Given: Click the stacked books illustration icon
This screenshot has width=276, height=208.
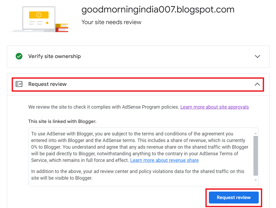Looking at the screenshot, I should pyautogui.click(x=62, y=28).
